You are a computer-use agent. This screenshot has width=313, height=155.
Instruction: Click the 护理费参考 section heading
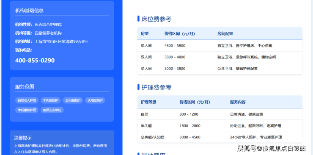(x=156, y=87)
